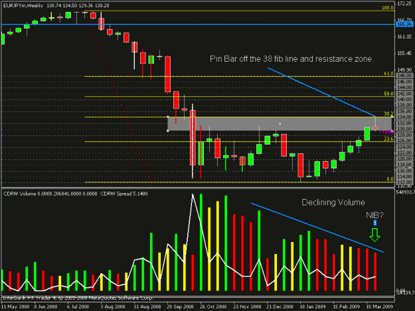Click the 132.00 price scale value
Screen dimensions: 415x311
pos(404,123)
